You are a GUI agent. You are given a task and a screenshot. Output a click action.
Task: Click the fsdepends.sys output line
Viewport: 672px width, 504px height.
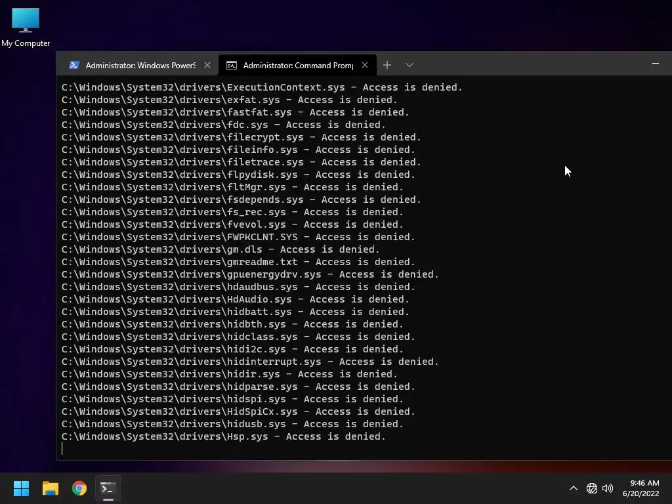[x=241, y=199]
